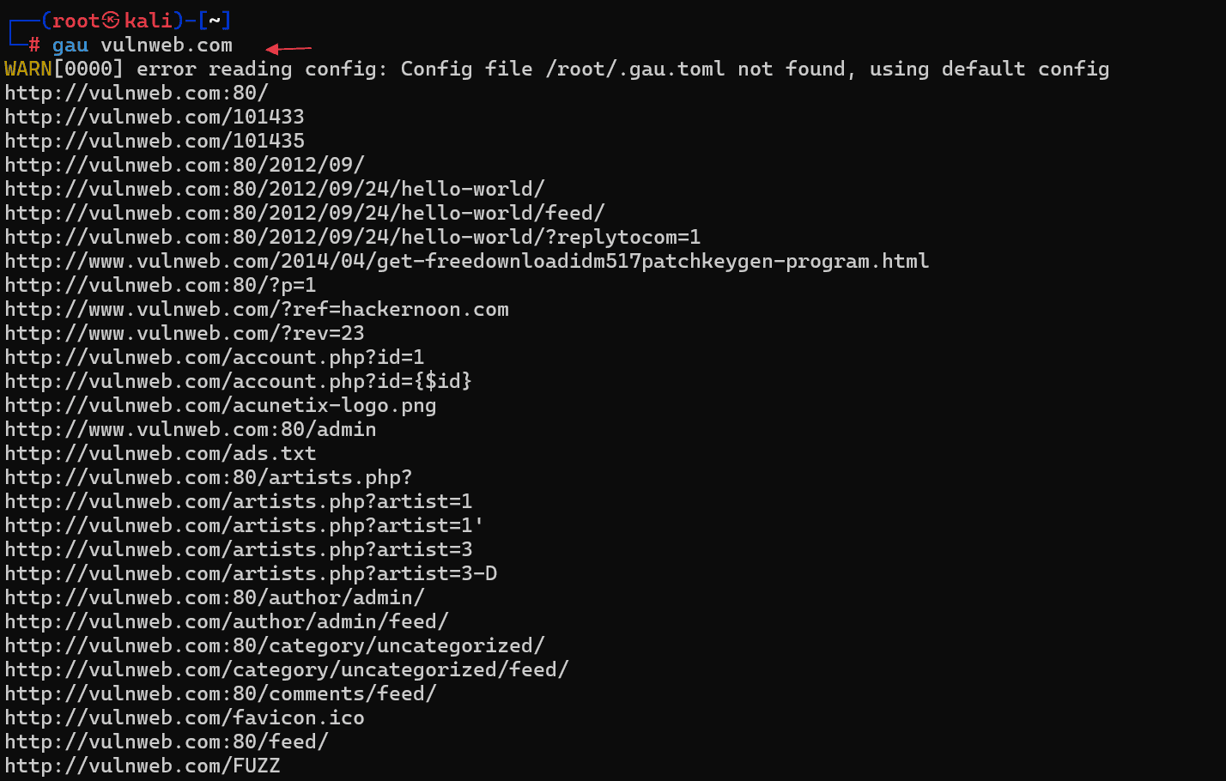
Task: Open the vulnweb.com/101433 URL
Action: 155,117
